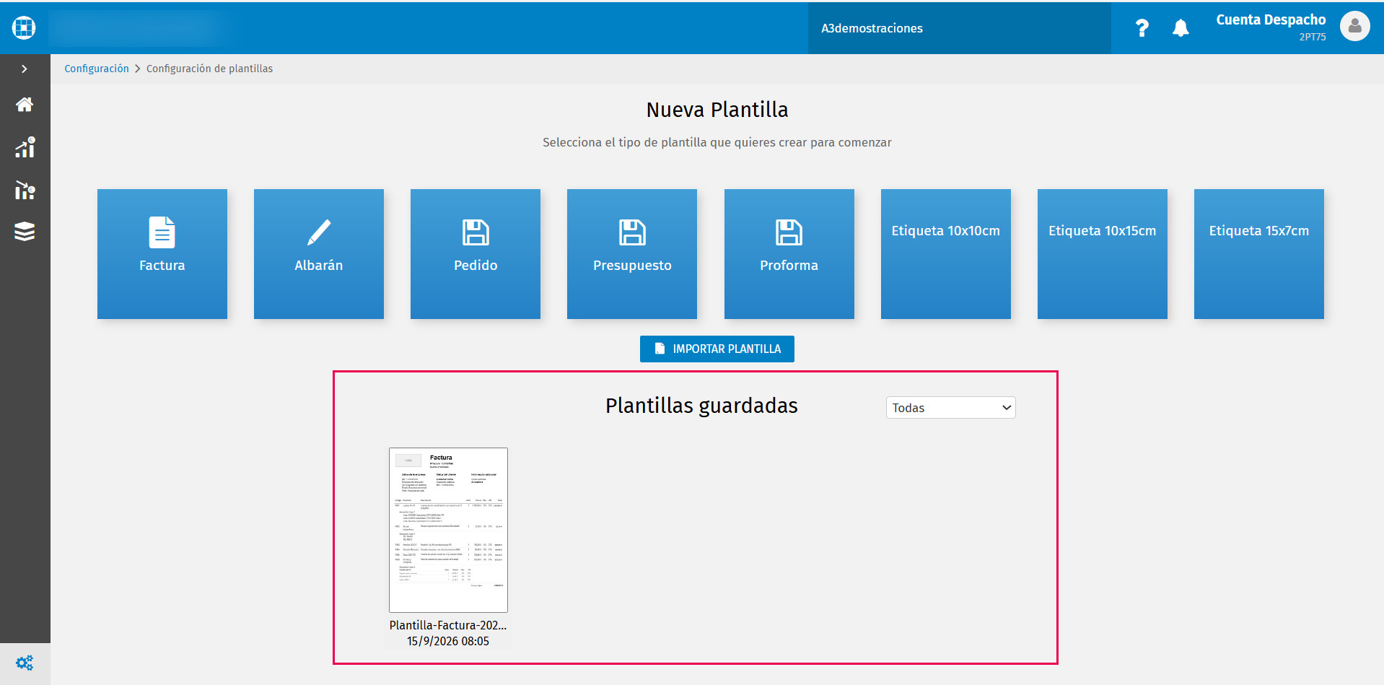Choose the Etiqueta 15x7cm template tile

click(x=1259, y=254)
